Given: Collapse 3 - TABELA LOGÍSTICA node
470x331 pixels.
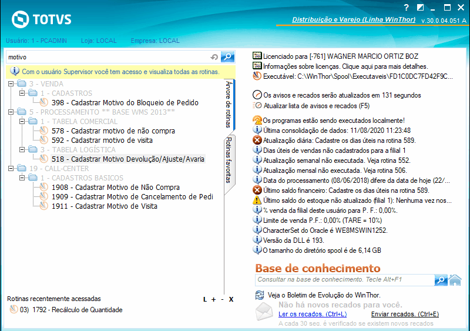Looking at the screenshot, I should click(22, 149).
